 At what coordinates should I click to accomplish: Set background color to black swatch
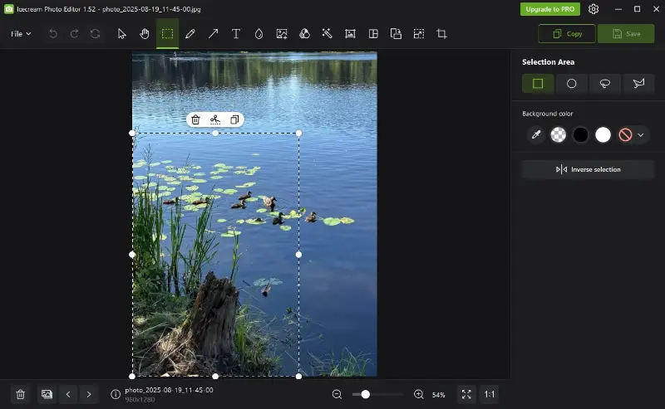click(x=580, y=134)
